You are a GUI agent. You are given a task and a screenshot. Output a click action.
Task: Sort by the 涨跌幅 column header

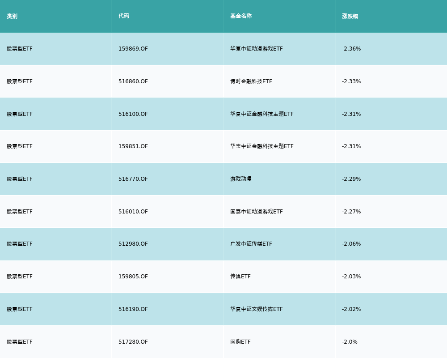[x=350, y=16]
